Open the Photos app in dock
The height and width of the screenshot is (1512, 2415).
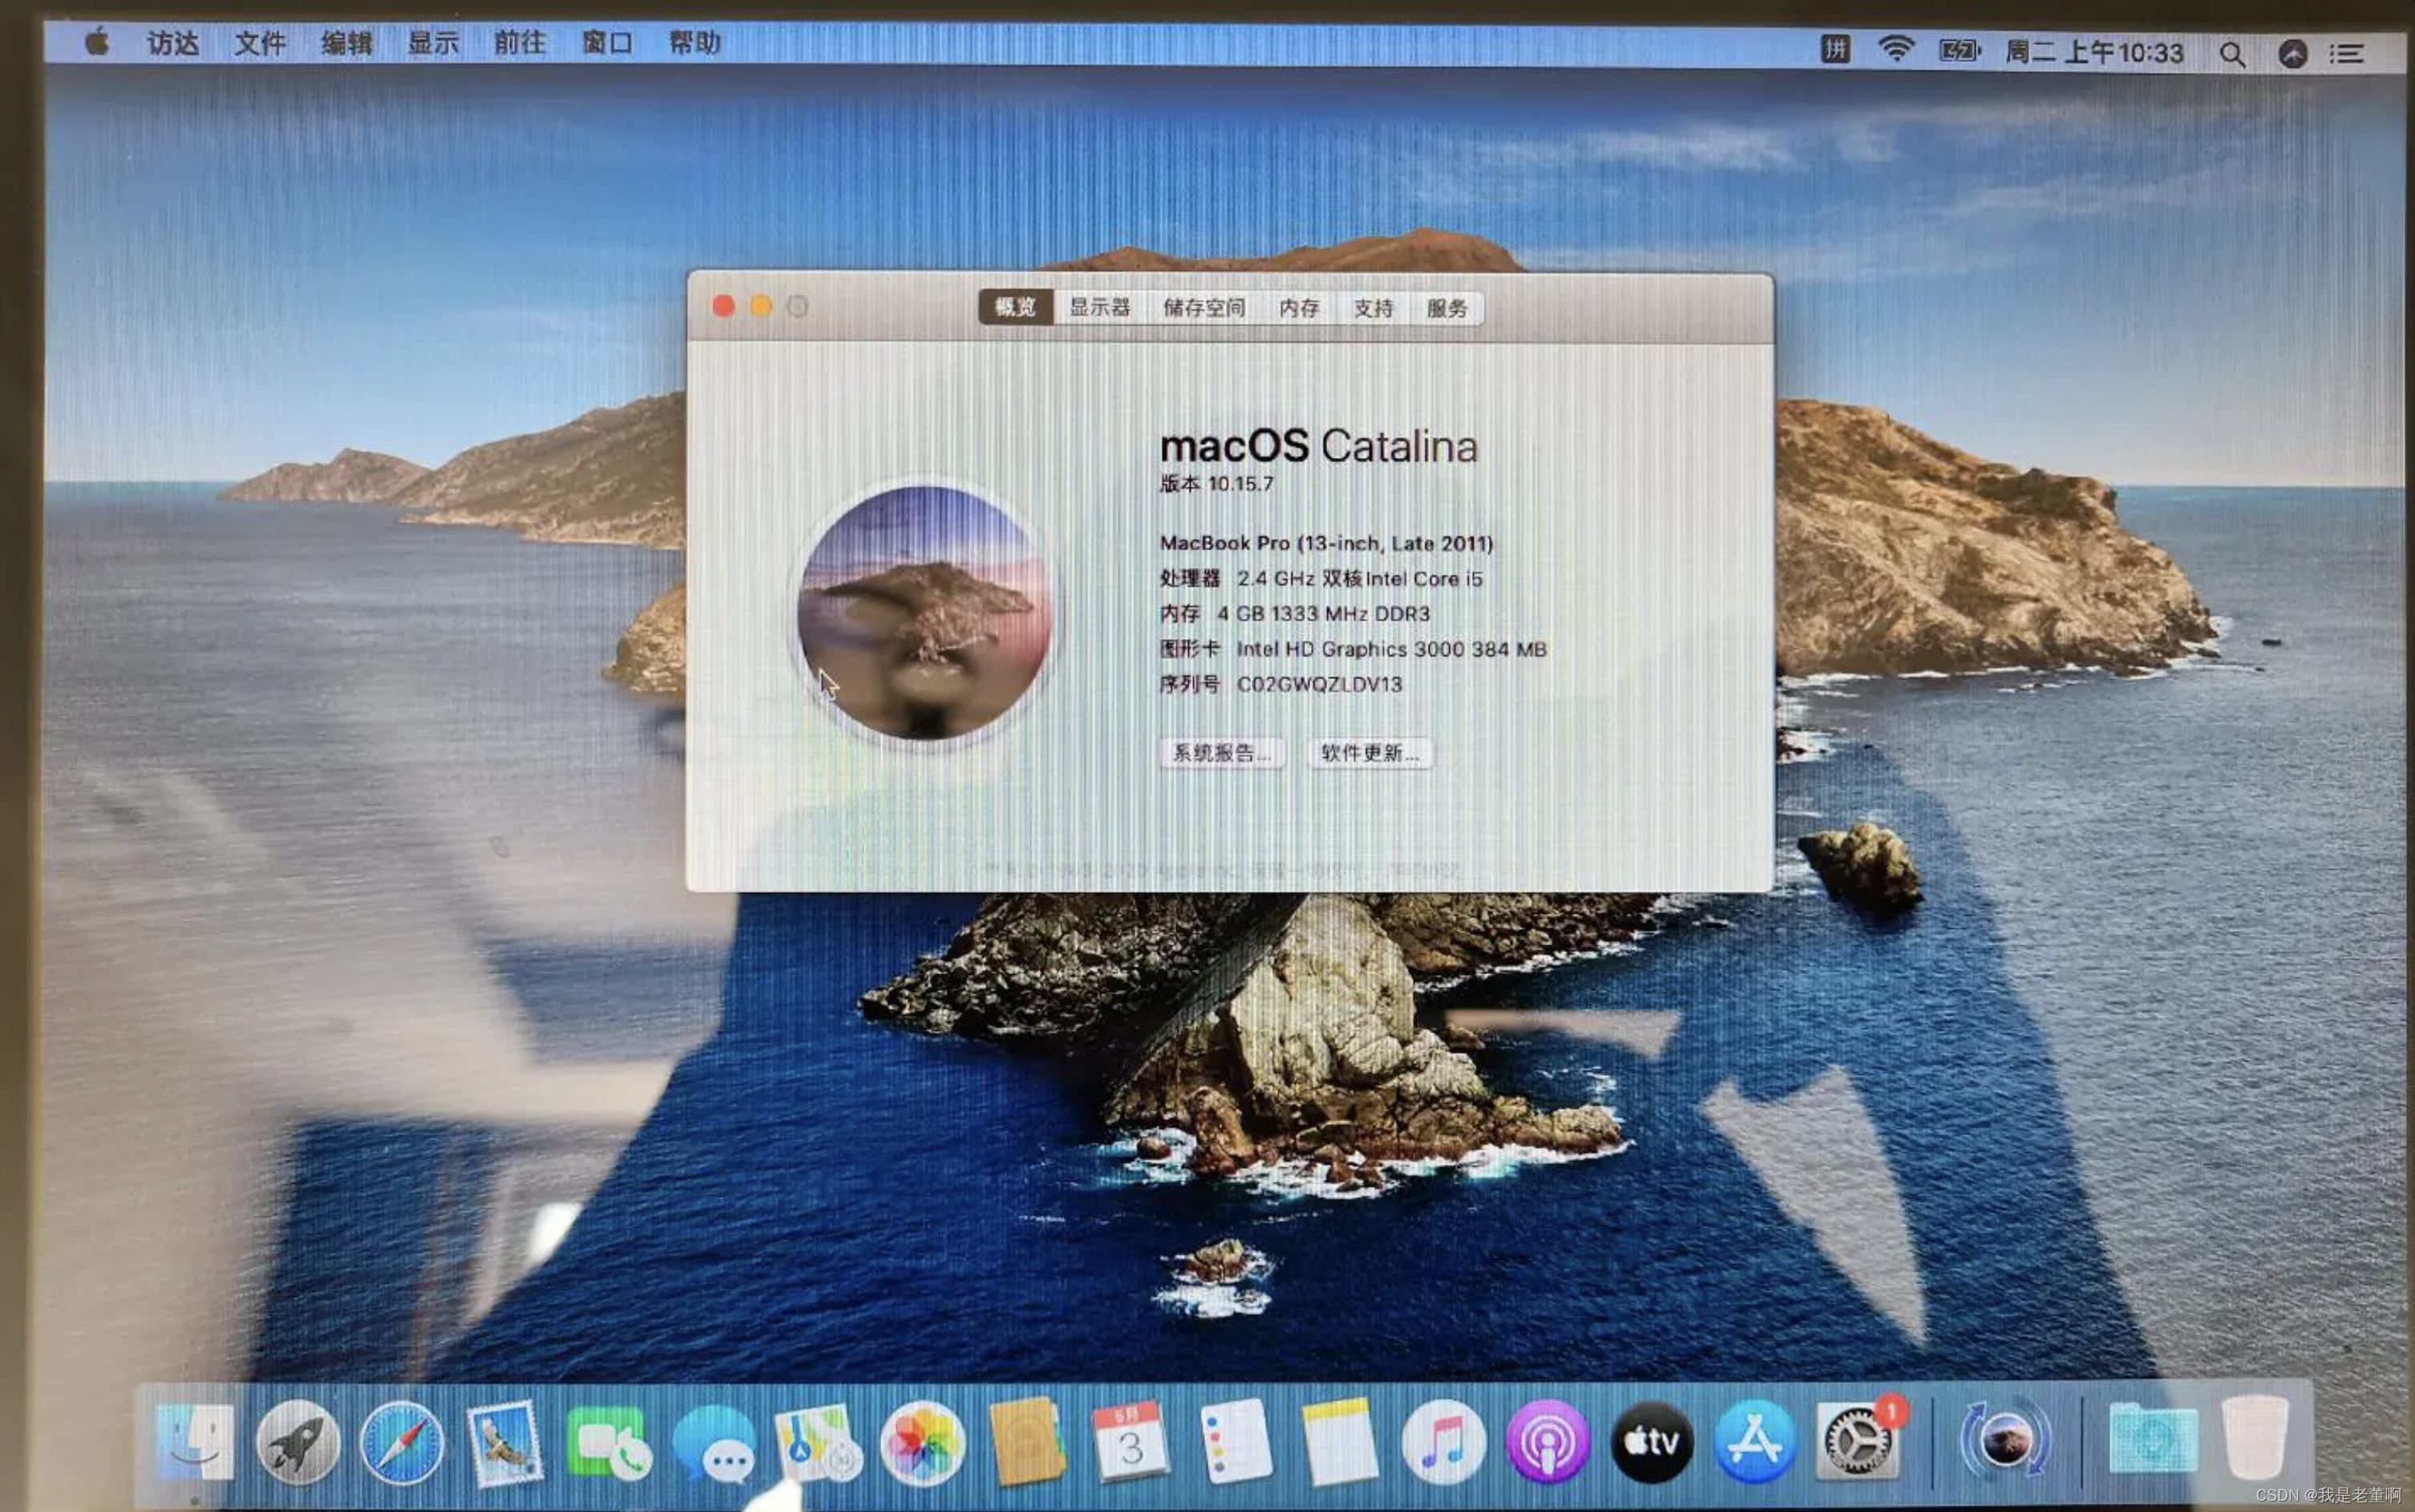point(922,1443)
